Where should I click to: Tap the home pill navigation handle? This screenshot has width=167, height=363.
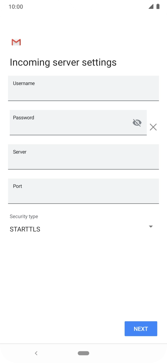pyautogui.click(x=83, y=353)
